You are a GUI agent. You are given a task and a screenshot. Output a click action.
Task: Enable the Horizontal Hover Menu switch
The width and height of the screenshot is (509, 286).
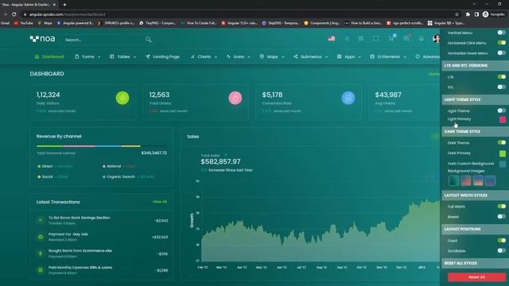tap(502, 53)
